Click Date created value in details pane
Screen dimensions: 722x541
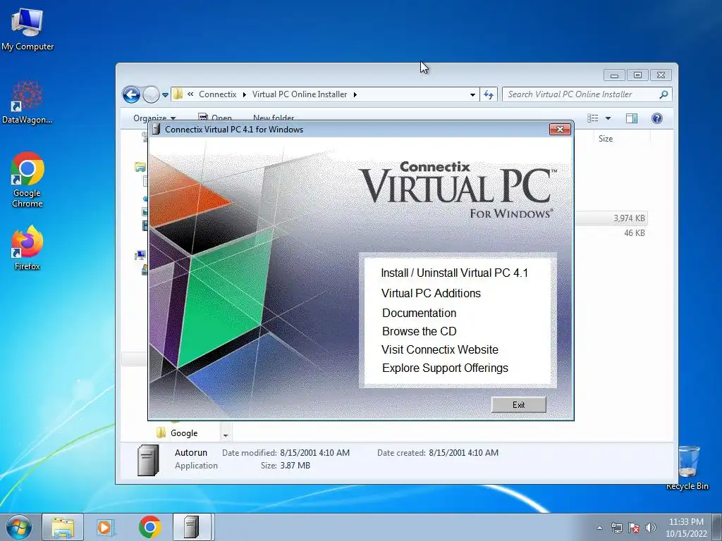click(x=463, y=453)
